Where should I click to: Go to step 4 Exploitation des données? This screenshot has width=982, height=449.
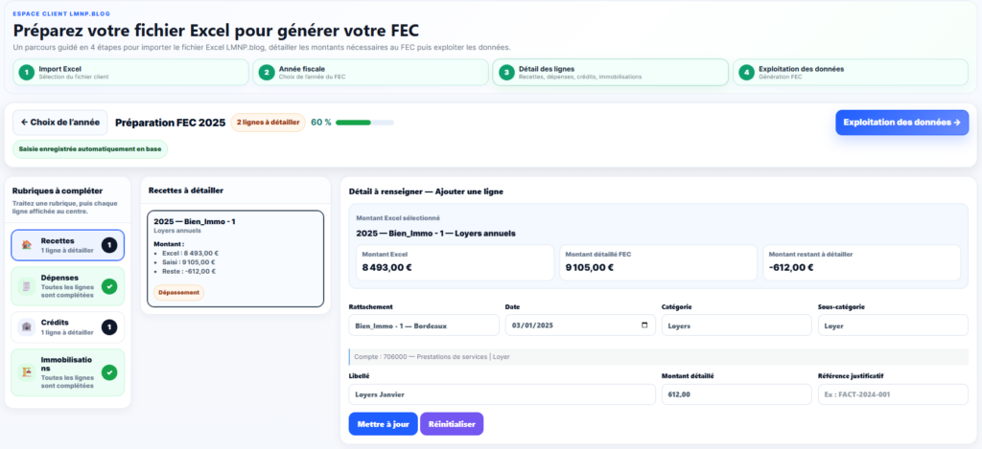point(851,72)
